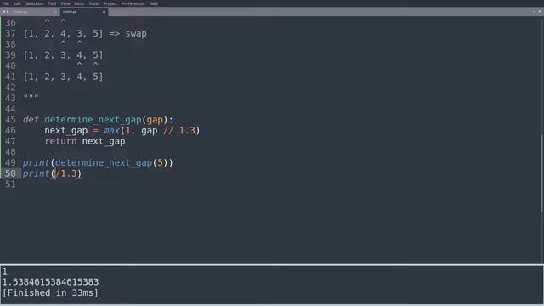The width and height of the screenshot is (544, 306).
Task: Open the Preferences menu
Action: [x=133, y=3]
